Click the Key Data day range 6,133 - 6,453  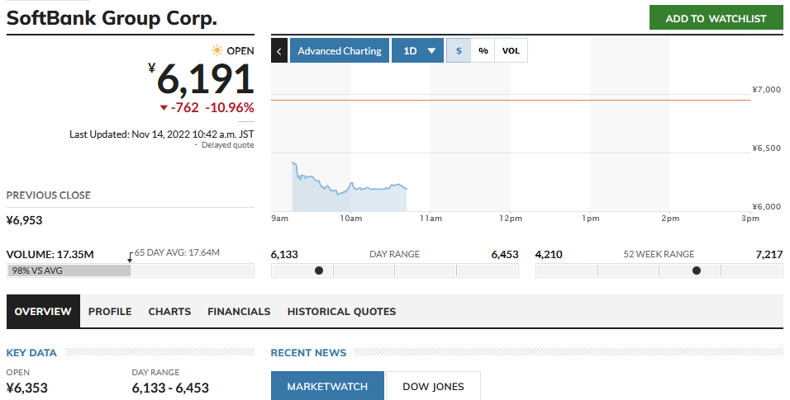tap(170, 388)
